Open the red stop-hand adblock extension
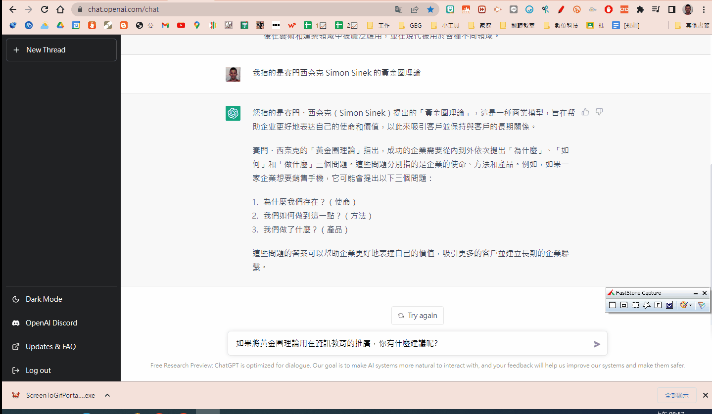This screenshot has height=414, width=712. point(609,9)
